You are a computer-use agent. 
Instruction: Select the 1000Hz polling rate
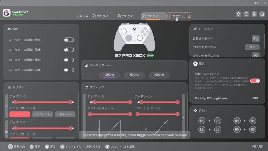pyautogui.click(x=159, y=75)
